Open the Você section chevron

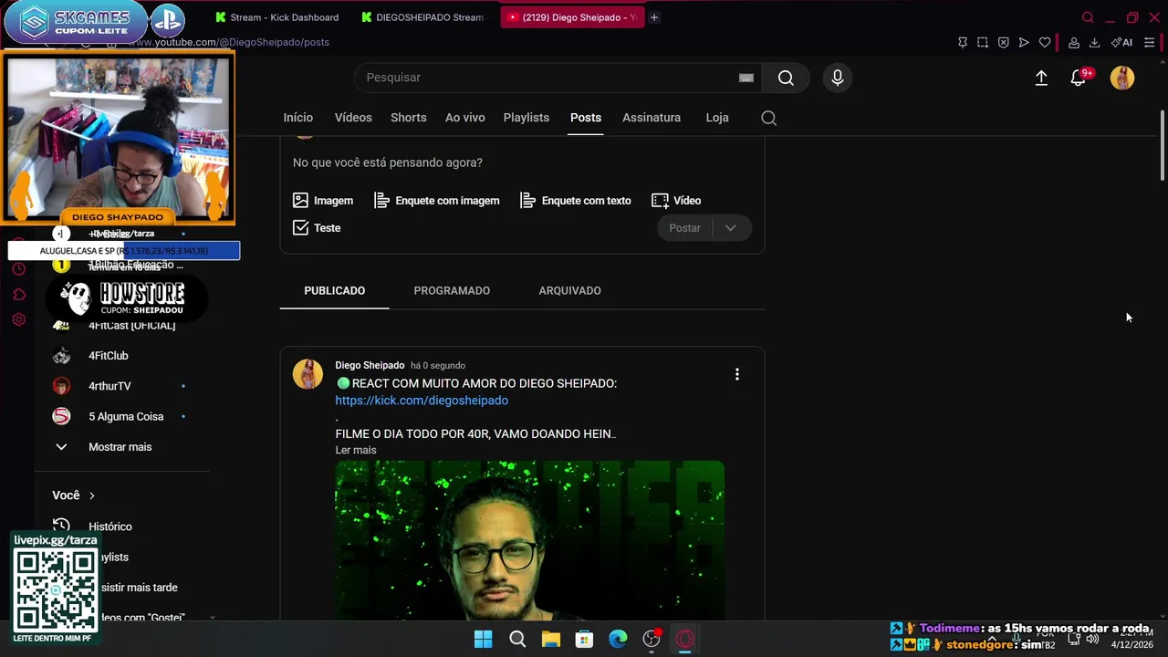coord(91,495)
